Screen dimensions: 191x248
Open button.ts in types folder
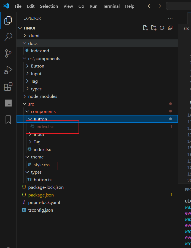tap(42, 180)
